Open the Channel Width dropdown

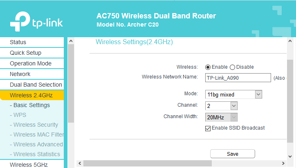tap(222, 117)
